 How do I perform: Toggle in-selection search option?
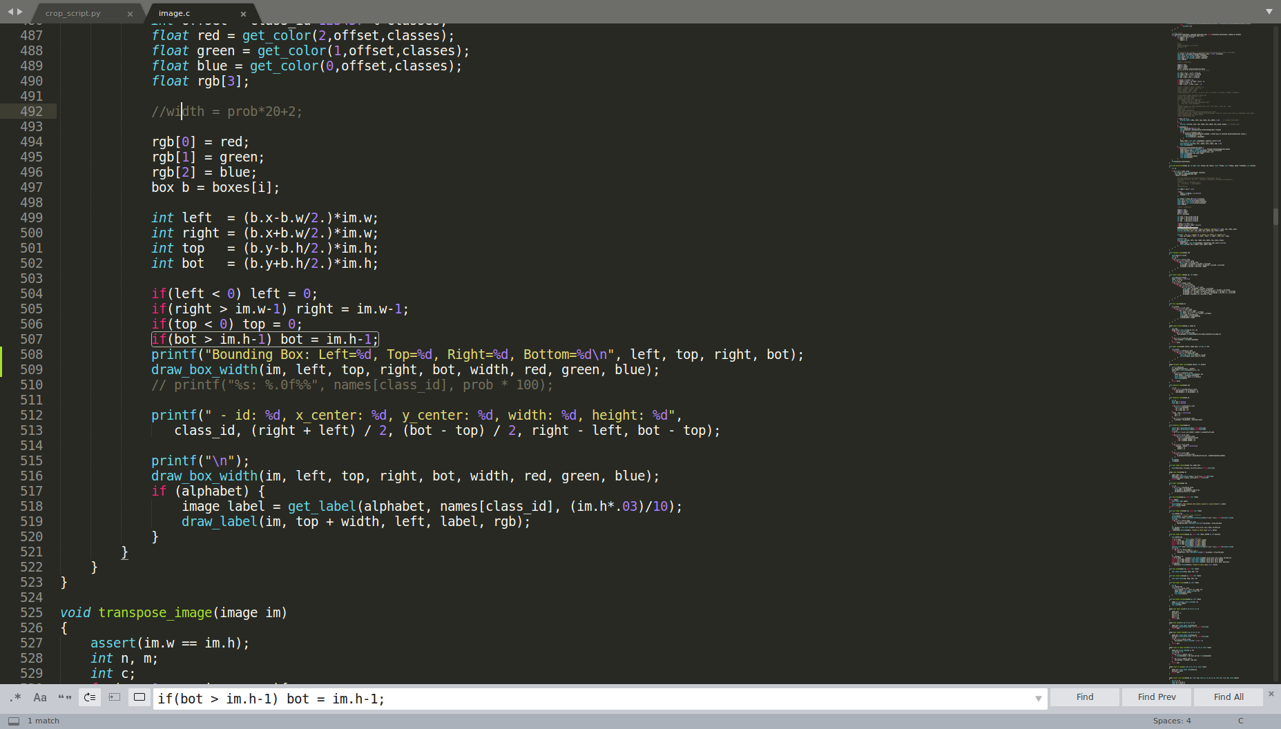pos(115,698)
